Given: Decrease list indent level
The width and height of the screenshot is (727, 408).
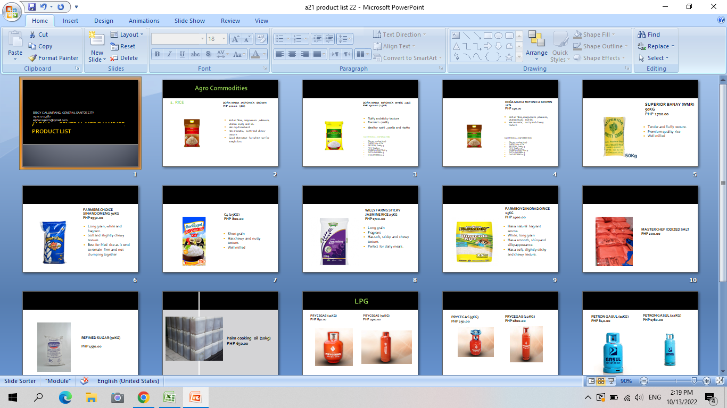Looking at the screenshot, I should click(x=317, y=39).
